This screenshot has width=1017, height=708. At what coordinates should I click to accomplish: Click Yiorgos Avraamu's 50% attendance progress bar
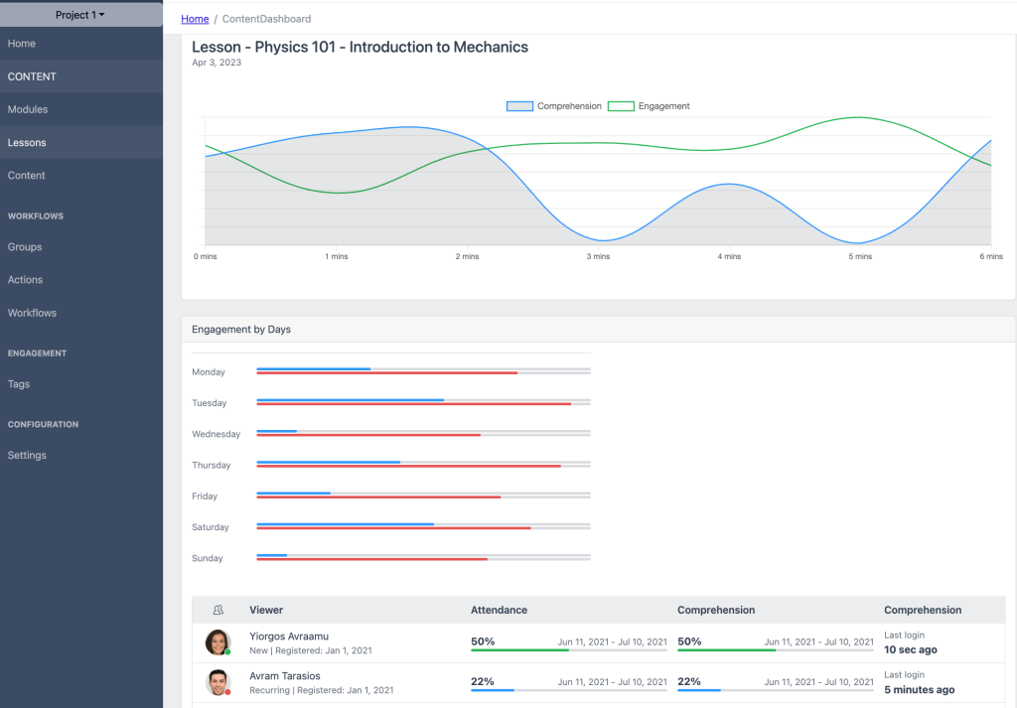click(568, 650)
